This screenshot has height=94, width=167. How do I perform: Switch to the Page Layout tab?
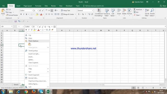[28, 6]
